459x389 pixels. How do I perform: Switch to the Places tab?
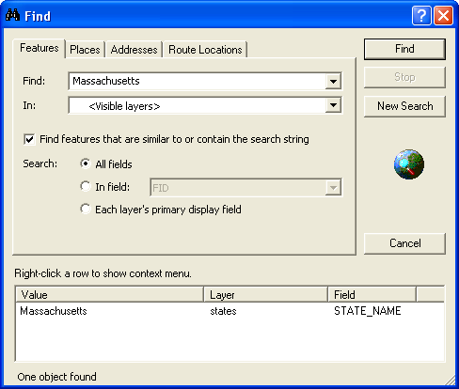(x=85, y=50)
